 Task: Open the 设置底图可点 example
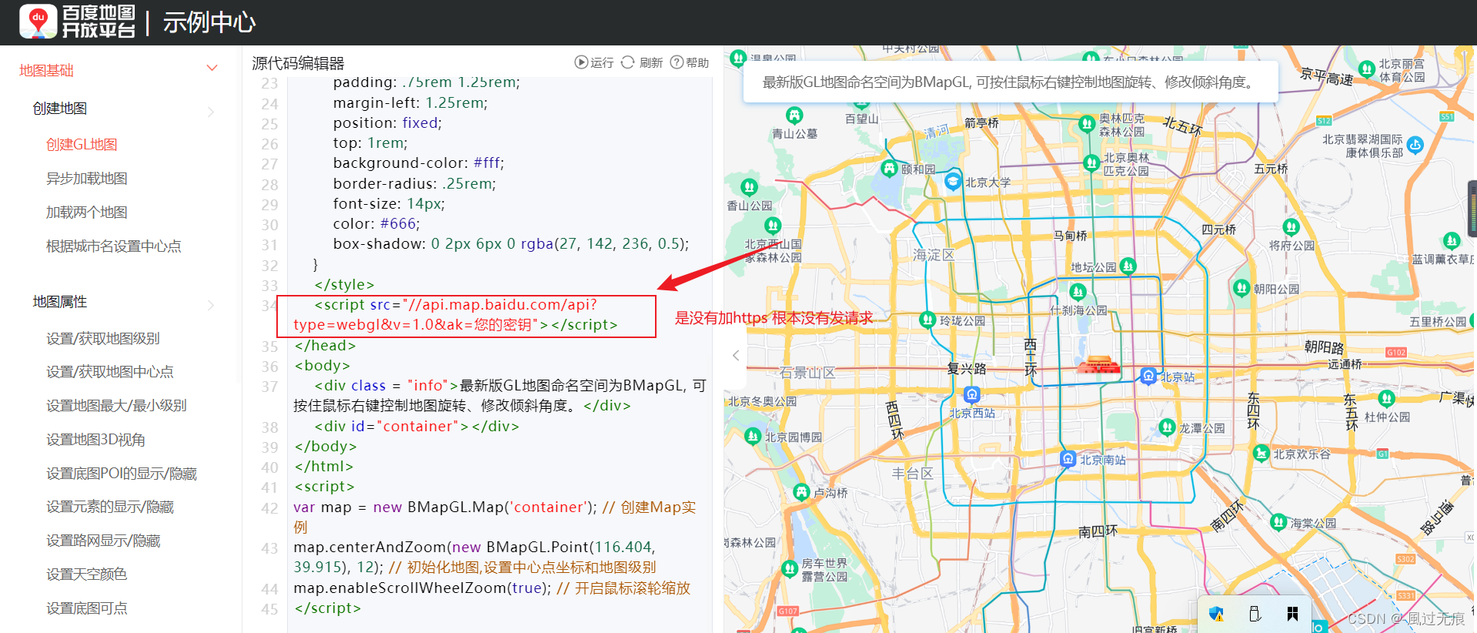pos(87,608)
